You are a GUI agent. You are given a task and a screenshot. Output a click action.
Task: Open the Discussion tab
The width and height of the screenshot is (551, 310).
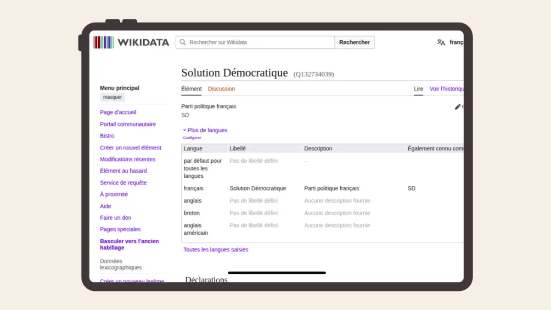[221, 89]
